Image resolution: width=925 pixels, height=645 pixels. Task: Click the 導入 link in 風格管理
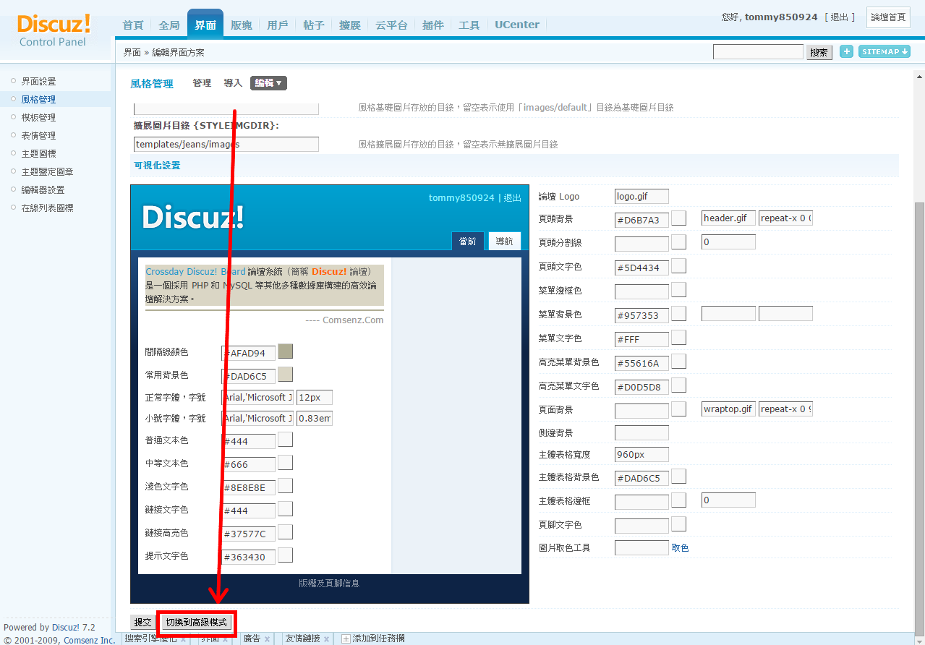click(233, 83)
